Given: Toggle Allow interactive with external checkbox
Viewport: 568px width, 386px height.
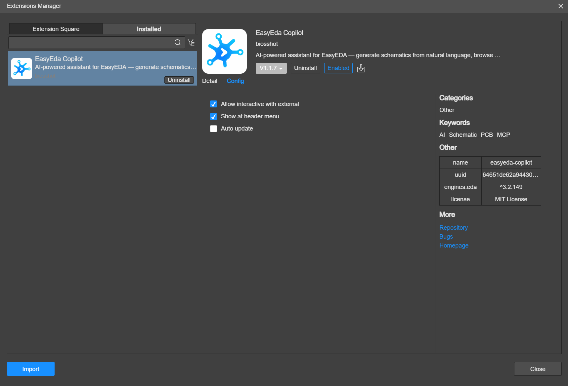Looking at the screenshot, I should pyautogui.click(x=213, y=104).
